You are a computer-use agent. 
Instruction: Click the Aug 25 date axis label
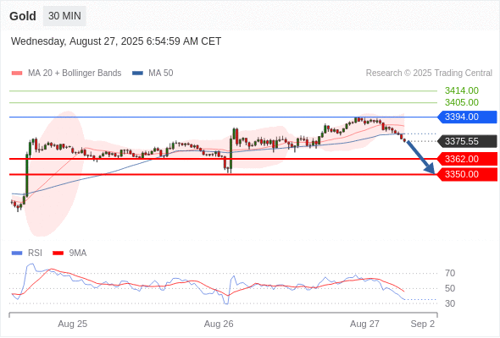(72, 324)
